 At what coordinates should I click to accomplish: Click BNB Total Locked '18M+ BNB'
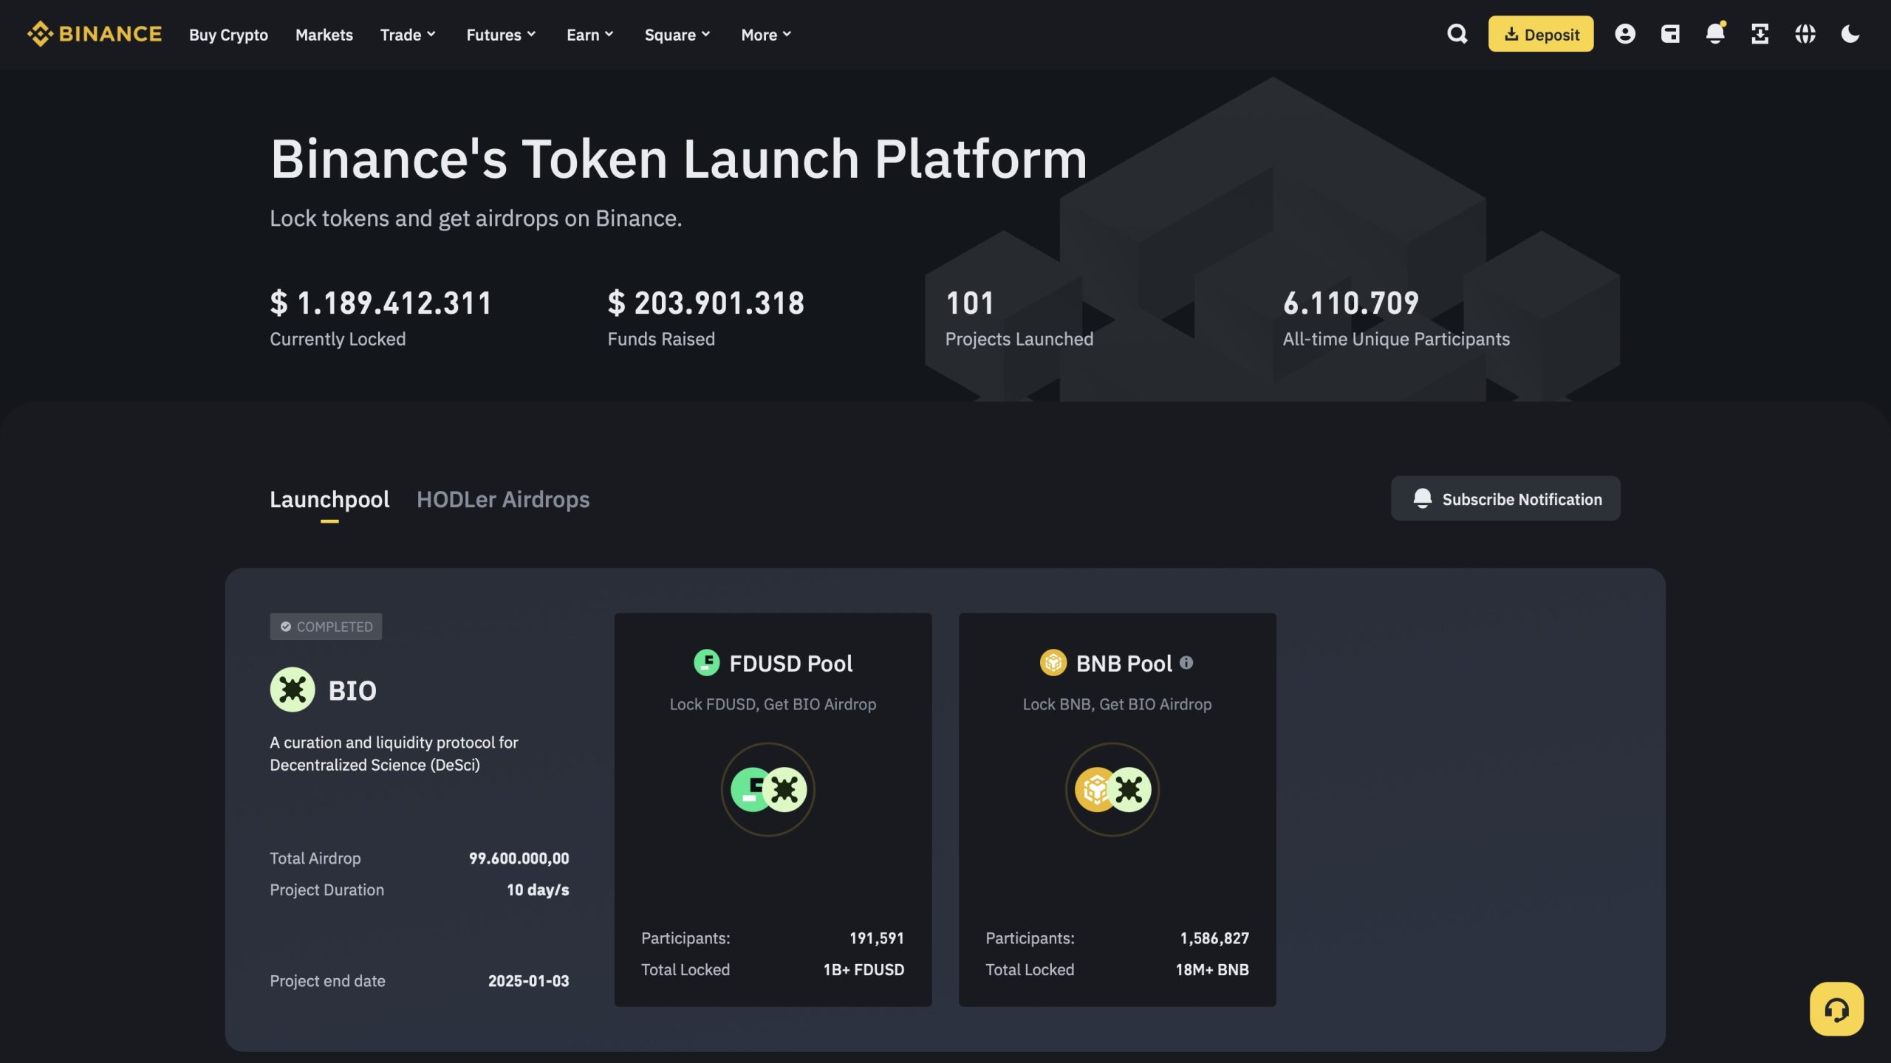tap(1212, 969)
